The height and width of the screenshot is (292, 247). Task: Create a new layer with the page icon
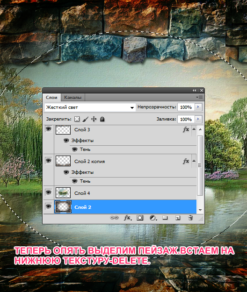tap(178, 218)
